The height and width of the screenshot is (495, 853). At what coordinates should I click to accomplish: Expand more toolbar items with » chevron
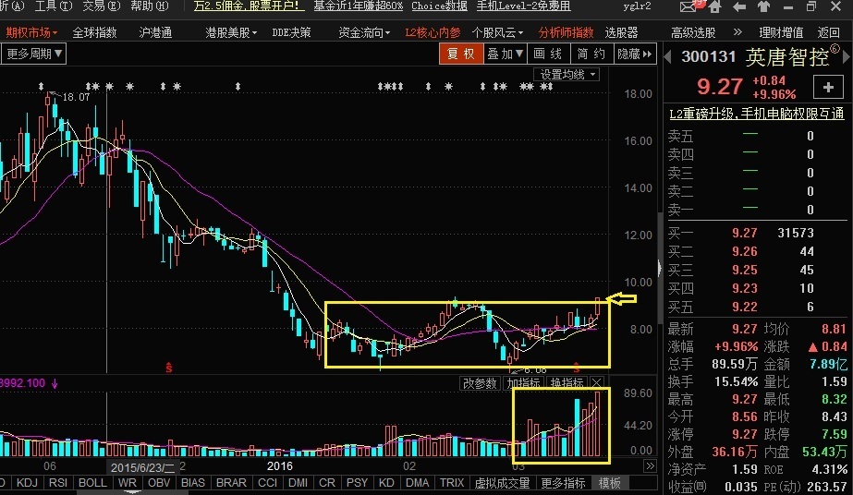click(x=737, y=32)
